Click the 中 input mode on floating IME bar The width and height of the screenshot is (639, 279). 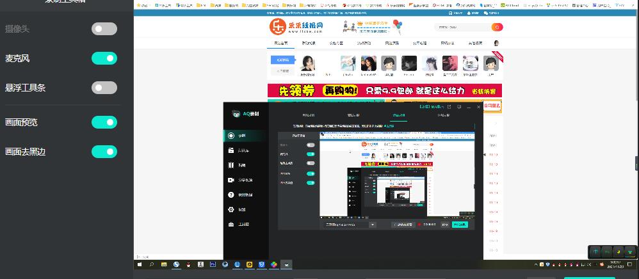point(596,251)
